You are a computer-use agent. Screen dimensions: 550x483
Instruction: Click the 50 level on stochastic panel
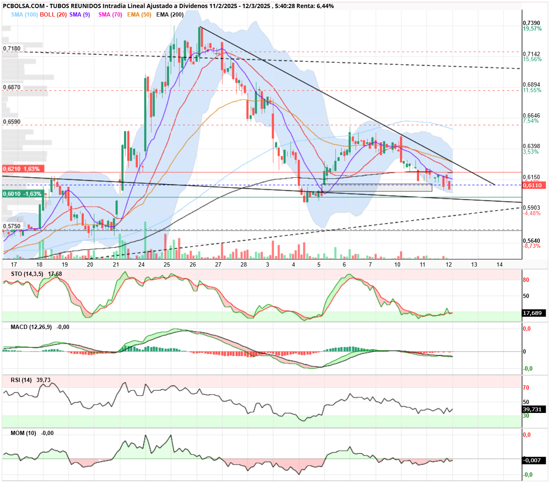point(526,296)
